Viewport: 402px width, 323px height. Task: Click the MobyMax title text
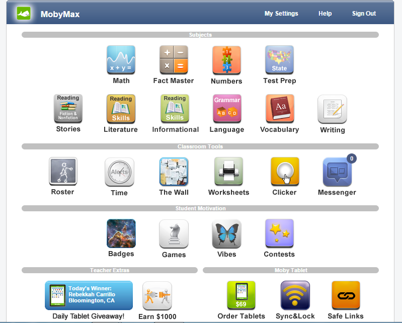pyautogui.click(x=60, y=14)
